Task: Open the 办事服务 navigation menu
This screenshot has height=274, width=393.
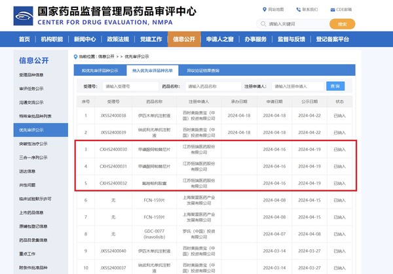Action: [x=255, y=39]
